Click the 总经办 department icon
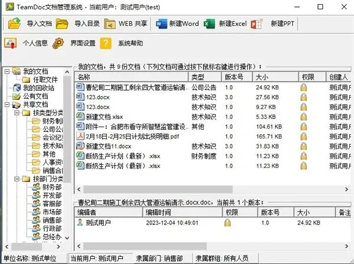 click(36, 236)
